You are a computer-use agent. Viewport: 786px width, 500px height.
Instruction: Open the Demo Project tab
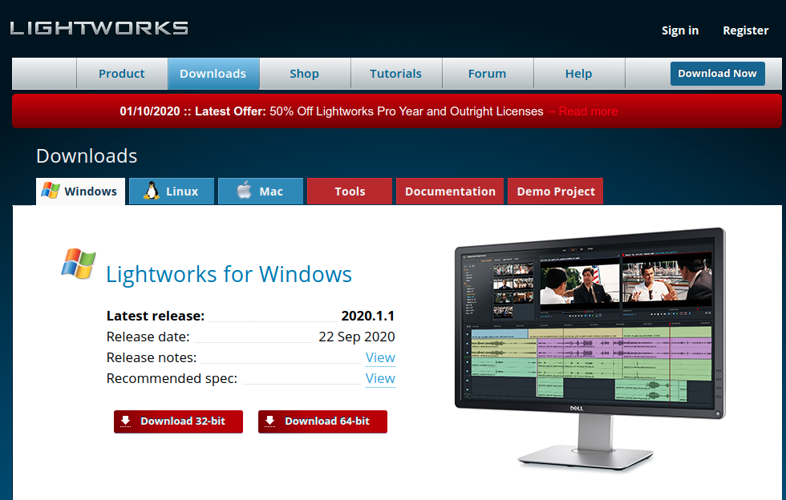(x=555, y=192)
